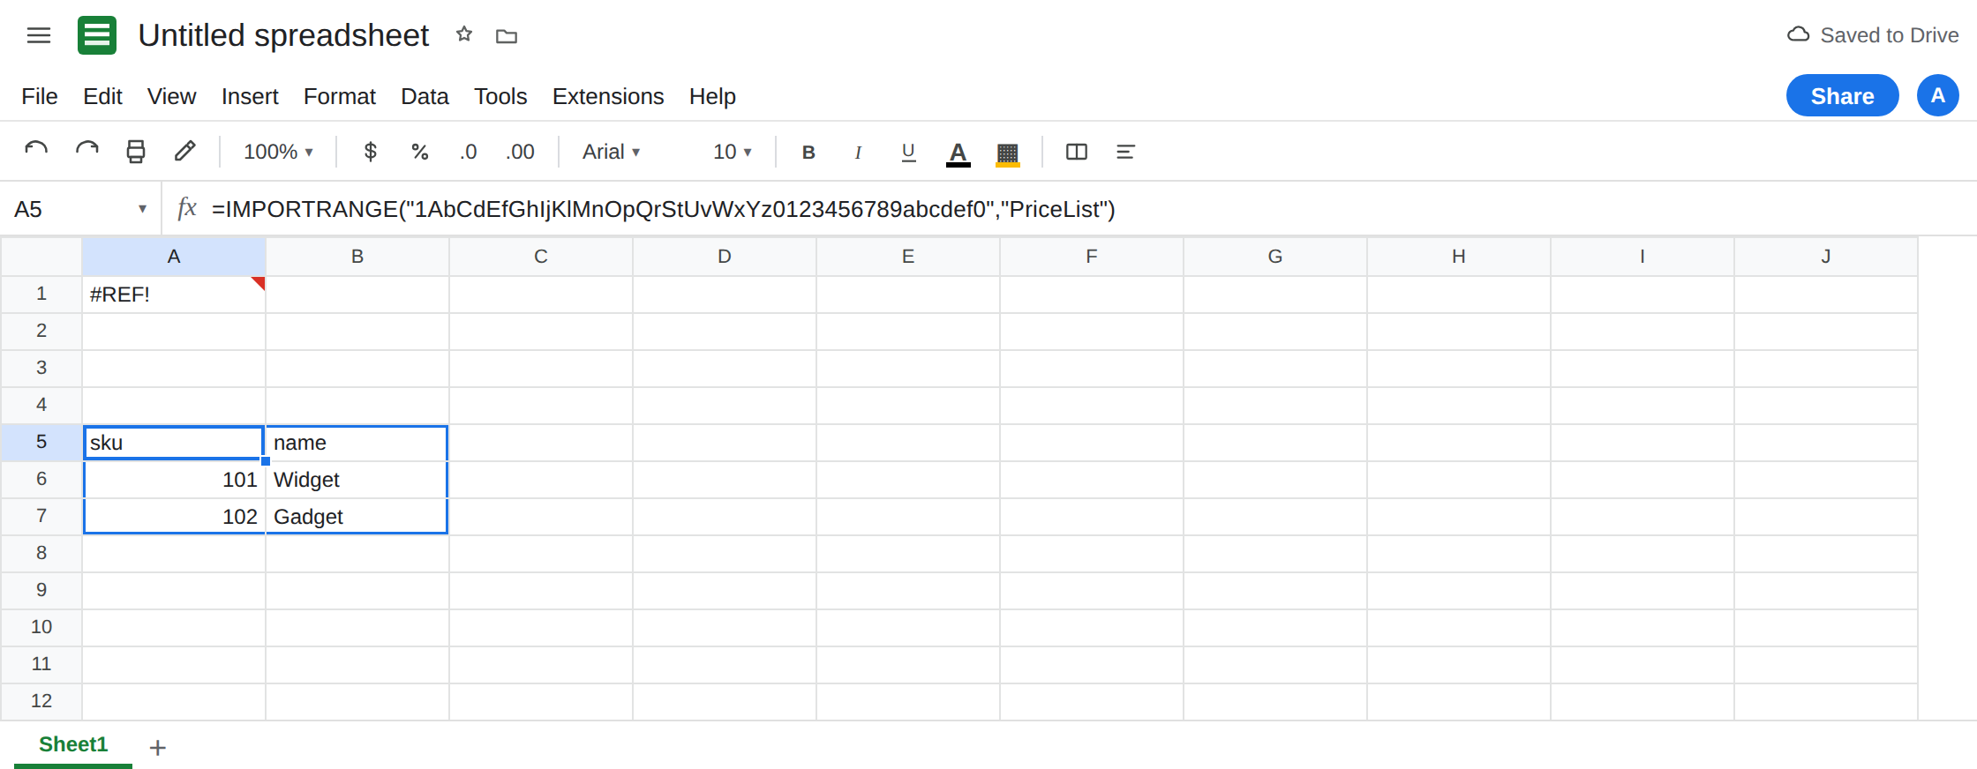
Task: Select row 1 header
Action: tap(41, 294)
